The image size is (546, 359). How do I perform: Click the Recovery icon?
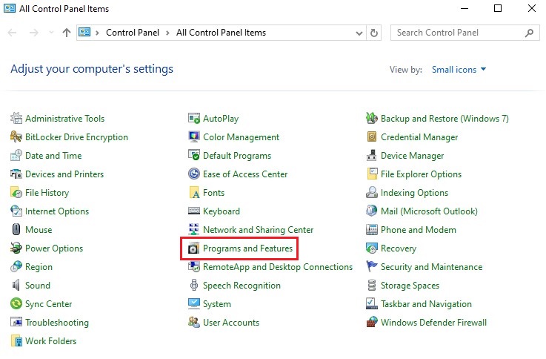click(x=372, y=248)
